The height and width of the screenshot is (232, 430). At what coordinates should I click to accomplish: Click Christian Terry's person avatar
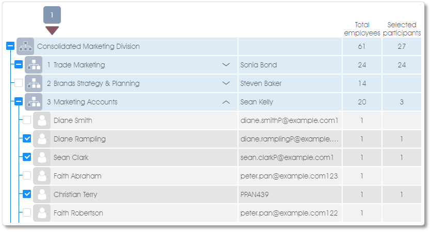(x=42, y=194)
